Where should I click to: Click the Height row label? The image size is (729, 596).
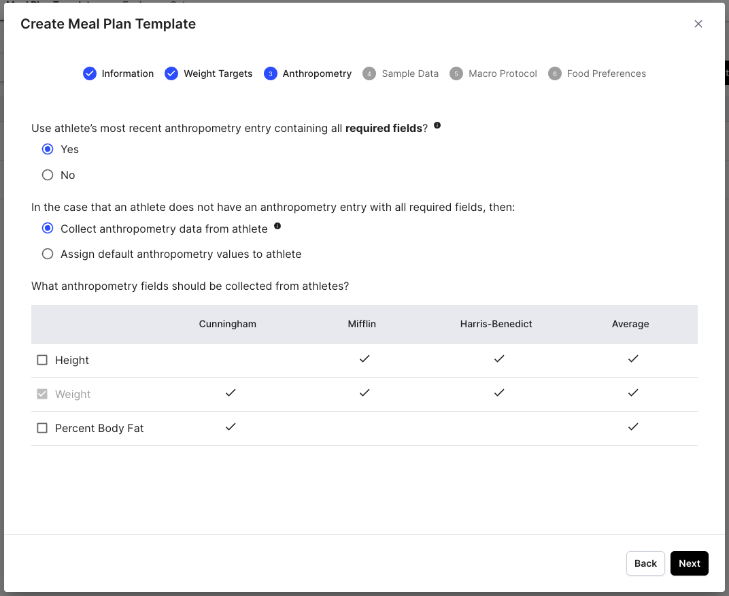tap(71, 360)
